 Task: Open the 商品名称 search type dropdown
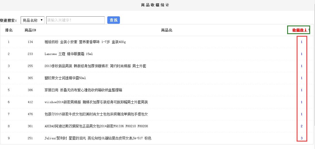pyautogui.click(x=32, y=20)
